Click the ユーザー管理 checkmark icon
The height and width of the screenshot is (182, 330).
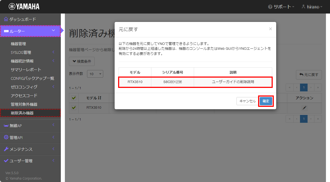(x=6, y=161)
